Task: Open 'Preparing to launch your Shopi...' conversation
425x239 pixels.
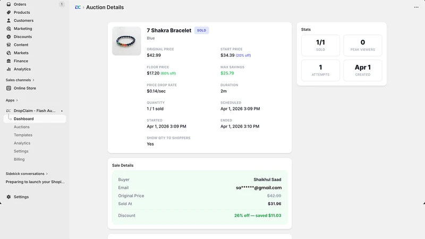Action: pyautogui.click(x=35, y=182)
